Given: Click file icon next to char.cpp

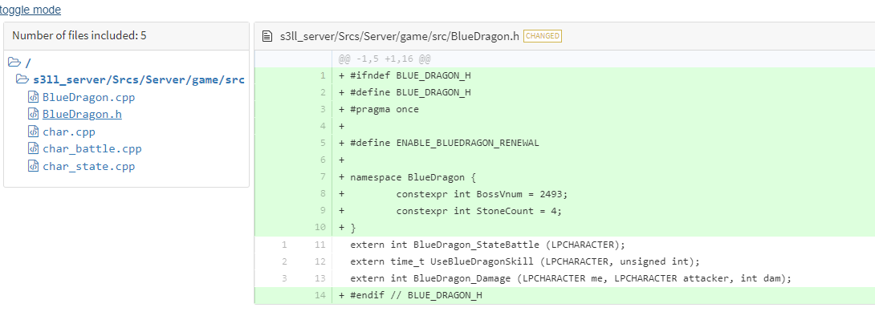Looking at the screenshot, I should point(34,132).
